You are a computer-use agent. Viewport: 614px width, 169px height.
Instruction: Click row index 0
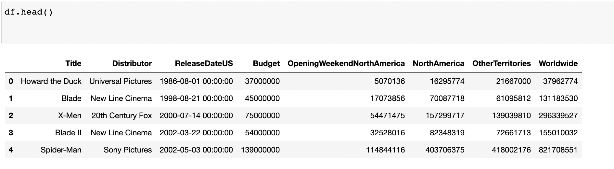11,81
